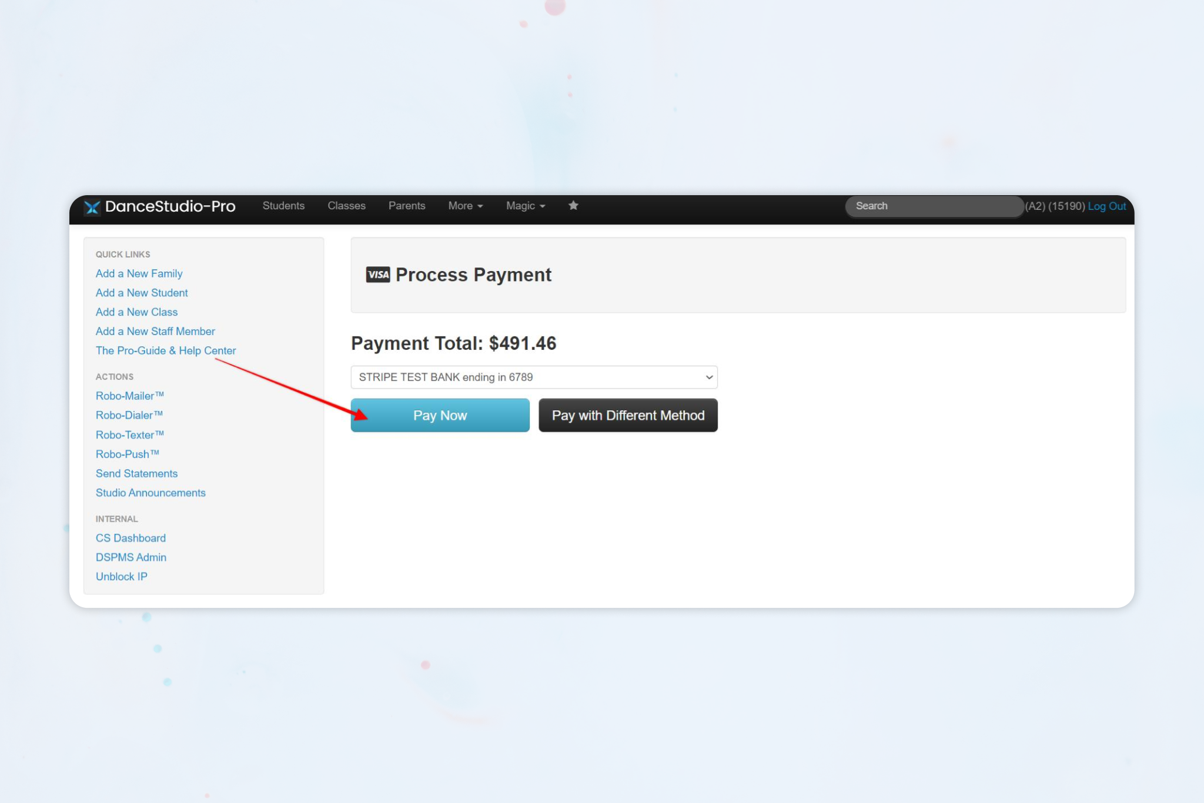Click the Visa icon beside Process Payment
The width and height of the screenshot is (1204, 803).
tap(377, 275)
